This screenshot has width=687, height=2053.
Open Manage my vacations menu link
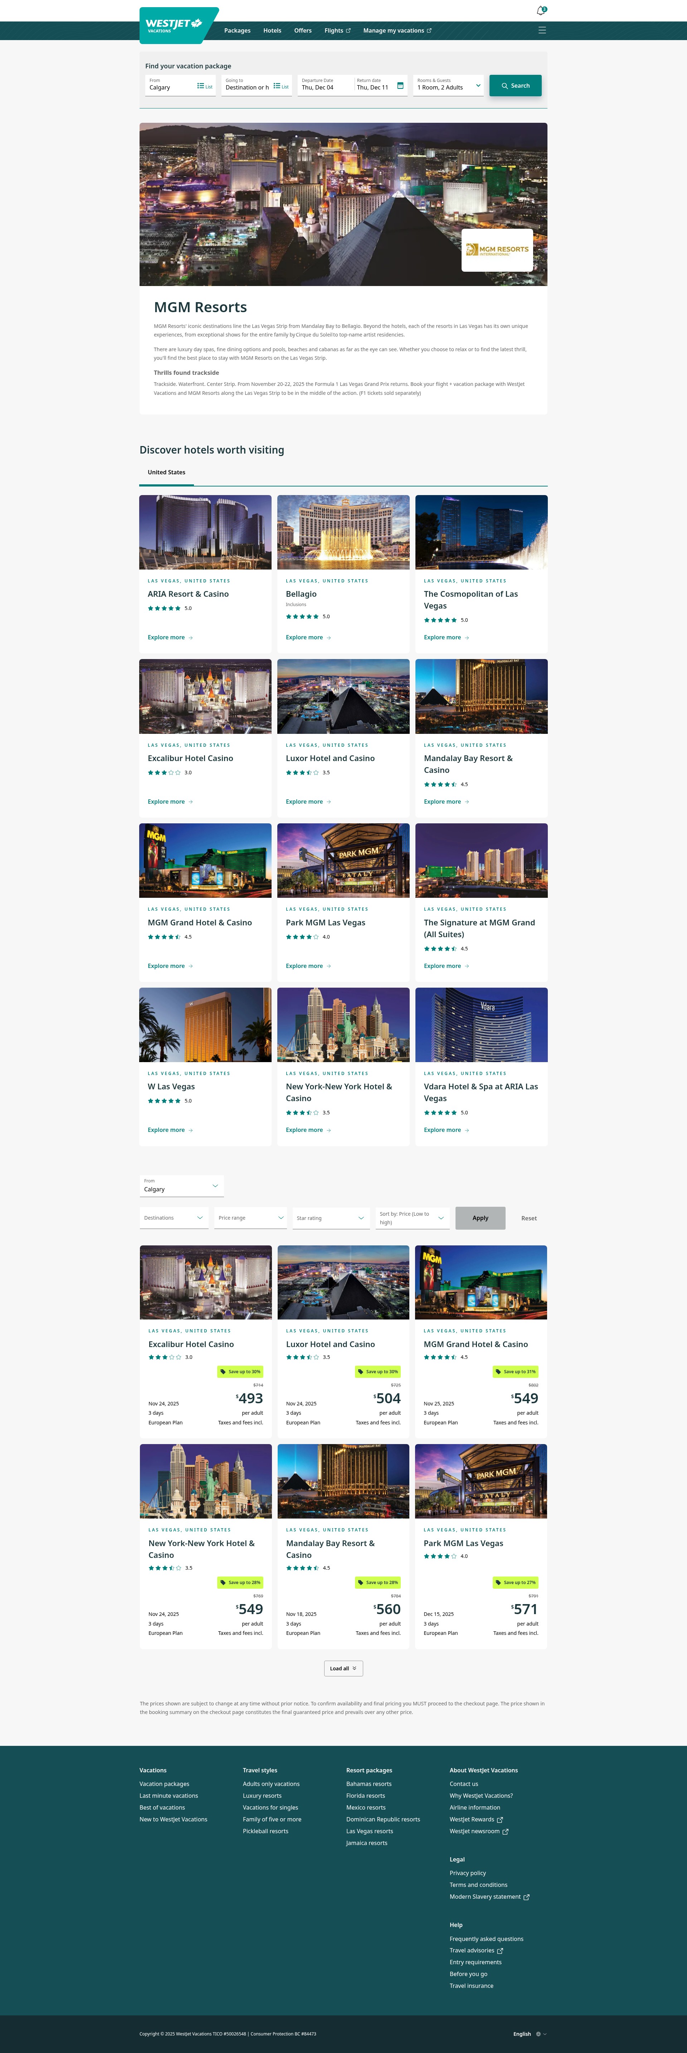pyautogui.click(x=397, y=31)
